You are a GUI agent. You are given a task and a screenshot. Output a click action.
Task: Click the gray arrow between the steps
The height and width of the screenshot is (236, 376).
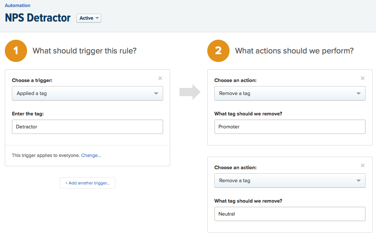pos(189,92)
